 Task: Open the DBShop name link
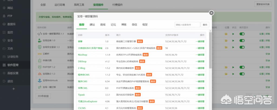(82, 61)
